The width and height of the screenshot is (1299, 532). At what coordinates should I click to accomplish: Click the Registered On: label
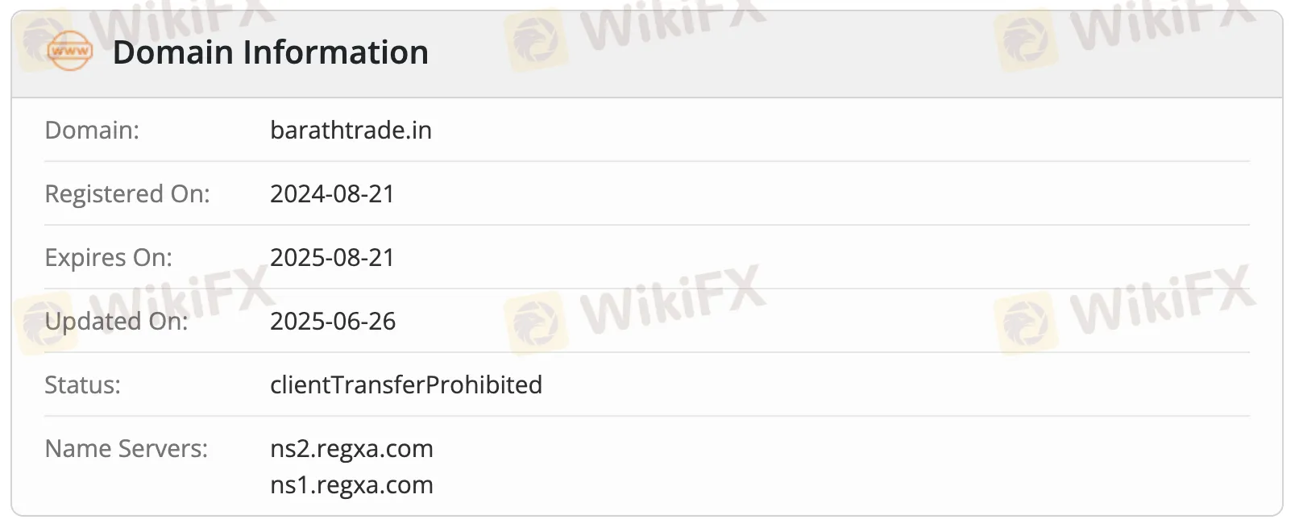pyautogui.click(x=127, y=193)
